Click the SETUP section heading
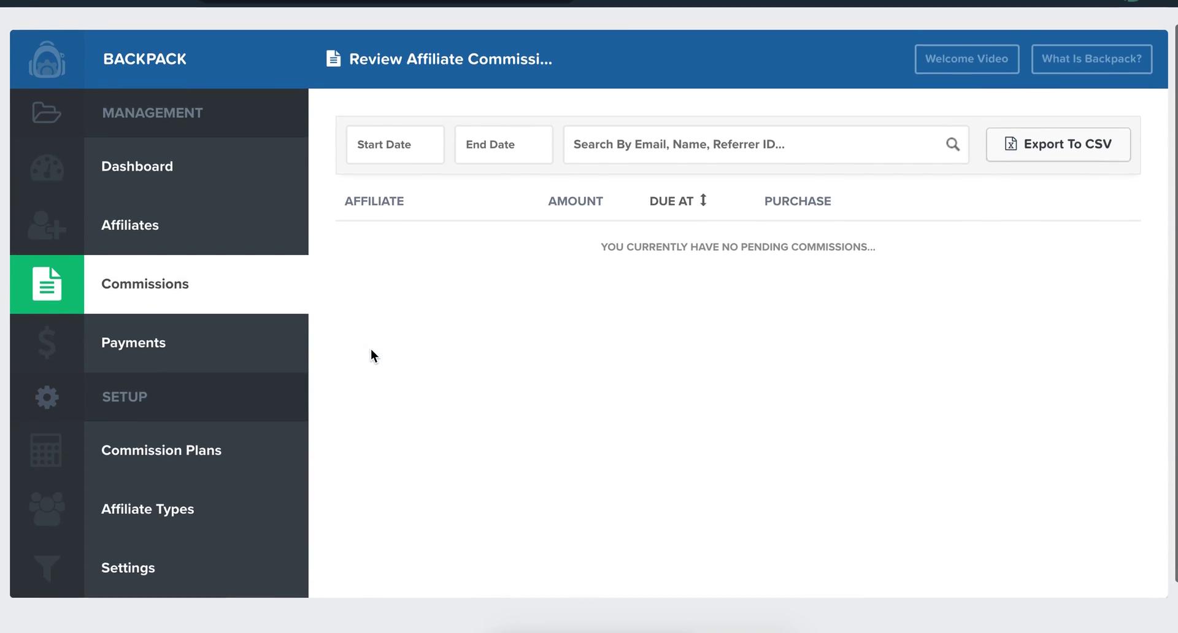Viewport: 1178px width, 633px height. coord(125,397)
